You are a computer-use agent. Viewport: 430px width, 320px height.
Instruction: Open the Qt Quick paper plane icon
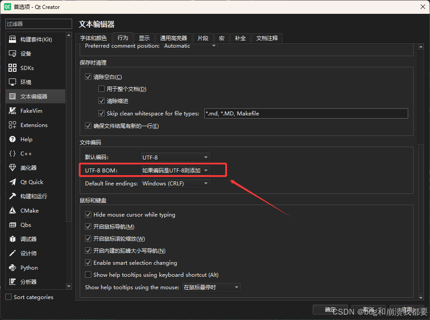tap(12, 182)
